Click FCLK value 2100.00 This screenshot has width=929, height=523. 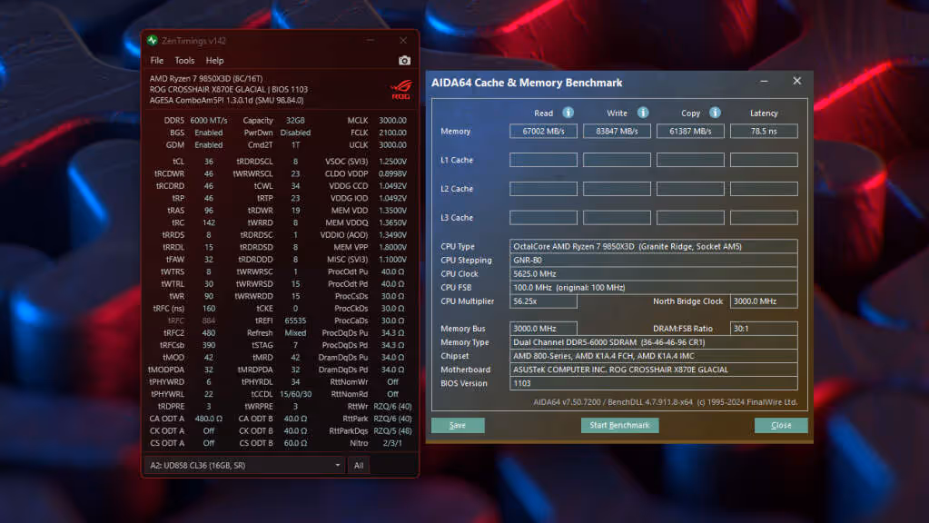click(x=393, y=133)
